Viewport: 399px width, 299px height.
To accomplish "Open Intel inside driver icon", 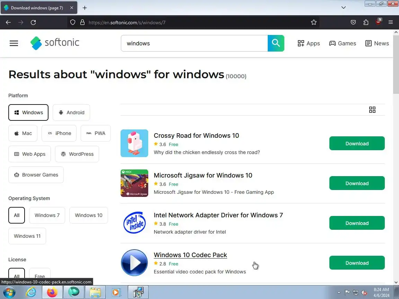I will pos(134,223).
